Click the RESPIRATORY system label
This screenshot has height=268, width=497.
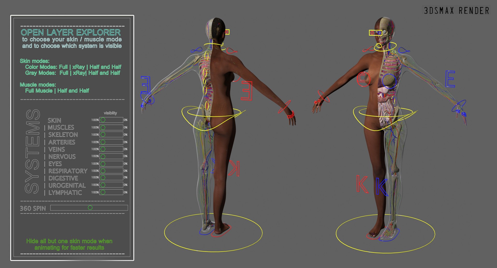click(x=68, y=171)
